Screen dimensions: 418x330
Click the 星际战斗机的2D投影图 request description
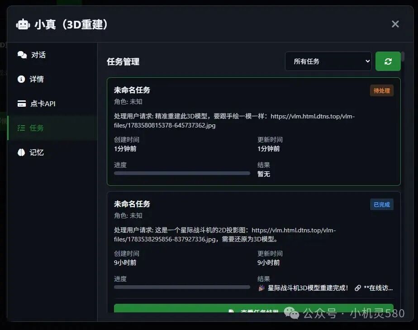[x=225, y=235]
